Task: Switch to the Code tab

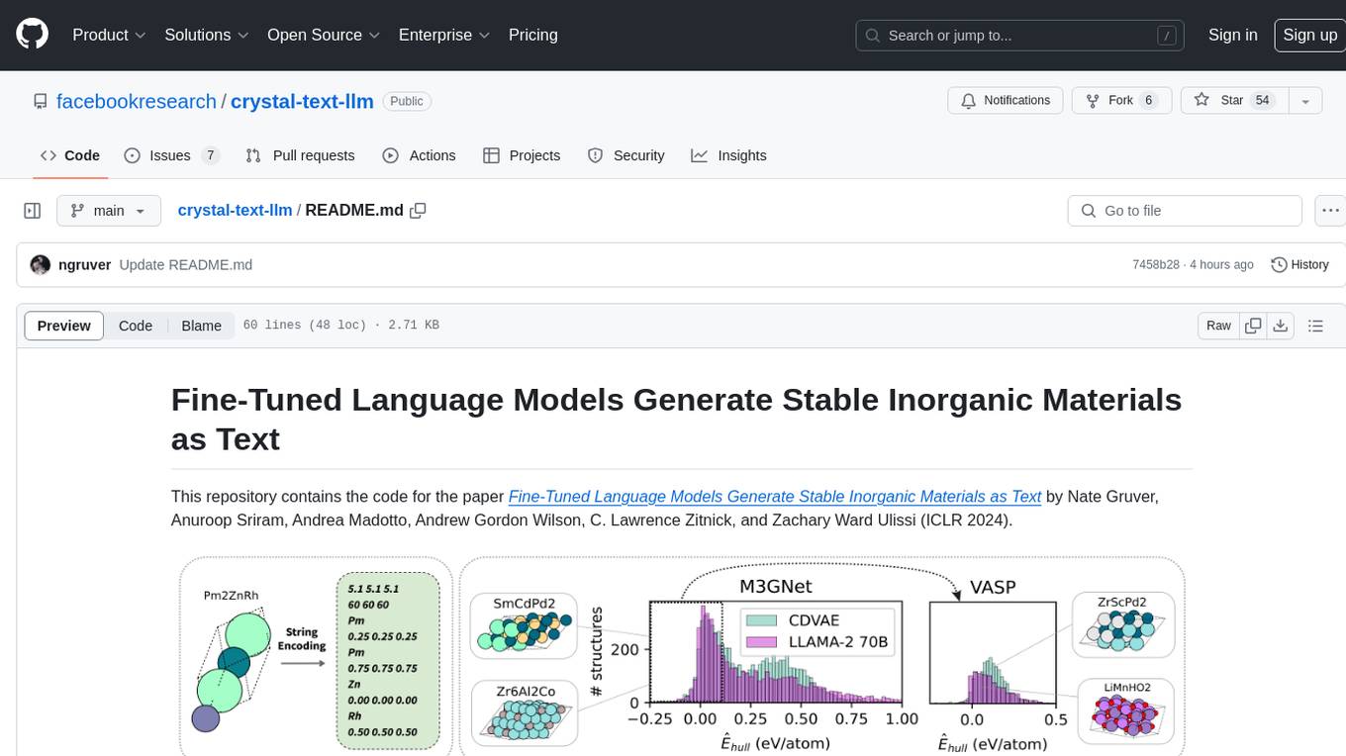Action: [70, 155]
